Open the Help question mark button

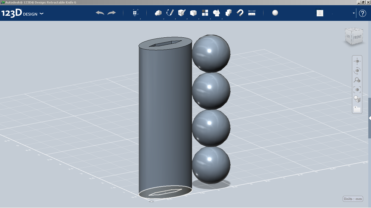pyautogui.click(x=363, y=13)
